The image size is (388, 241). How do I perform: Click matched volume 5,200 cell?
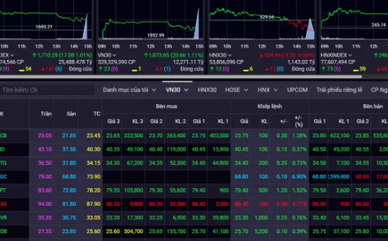pos(261,231)
